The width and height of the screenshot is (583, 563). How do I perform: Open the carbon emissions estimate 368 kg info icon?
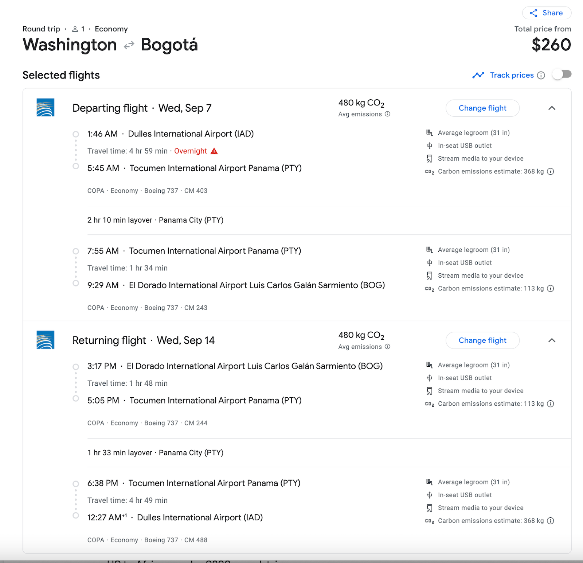551,171
